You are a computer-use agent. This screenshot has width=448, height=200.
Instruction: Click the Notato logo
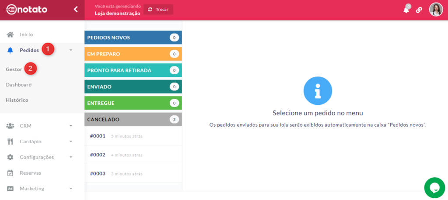pos(27,10)
